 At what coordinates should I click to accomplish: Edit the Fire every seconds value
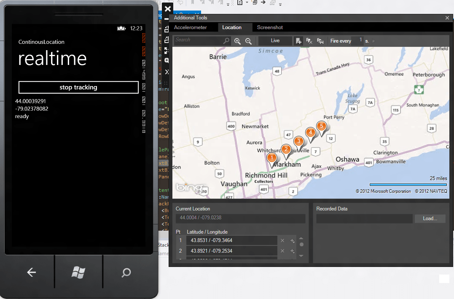pos(357,40)
